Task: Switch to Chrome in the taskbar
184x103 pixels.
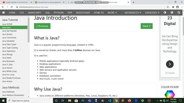Action: [x=116, y=100]
